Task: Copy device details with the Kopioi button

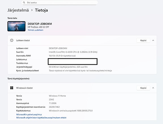Action: click(143, 40)
